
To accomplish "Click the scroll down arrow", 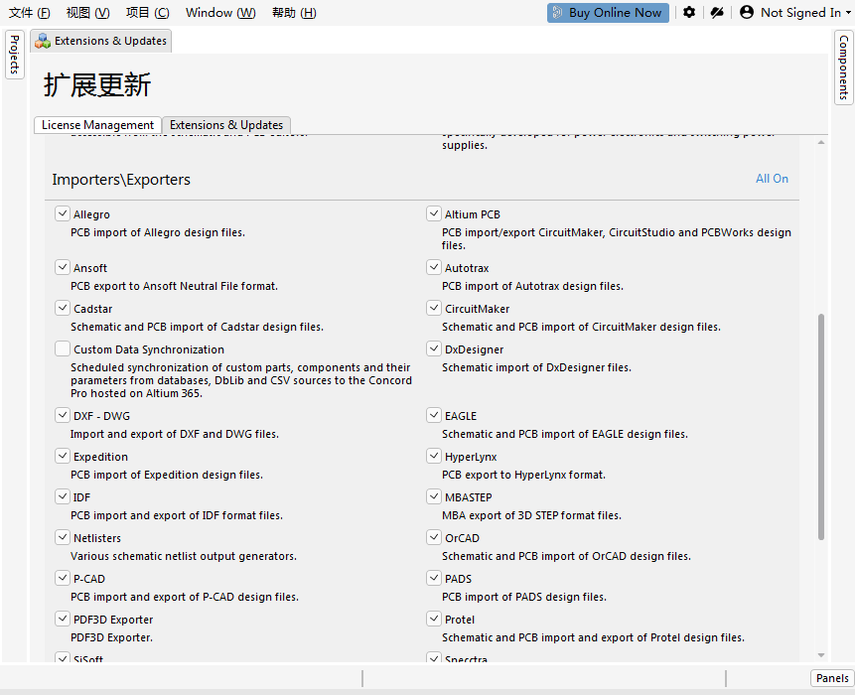I will 821,655.
